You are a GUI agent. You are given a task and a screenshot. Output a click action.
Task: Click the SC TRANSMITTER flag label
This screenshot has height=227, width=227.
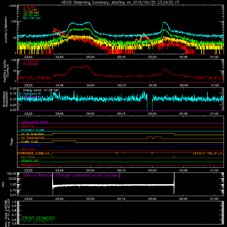(x=33, y=138)
